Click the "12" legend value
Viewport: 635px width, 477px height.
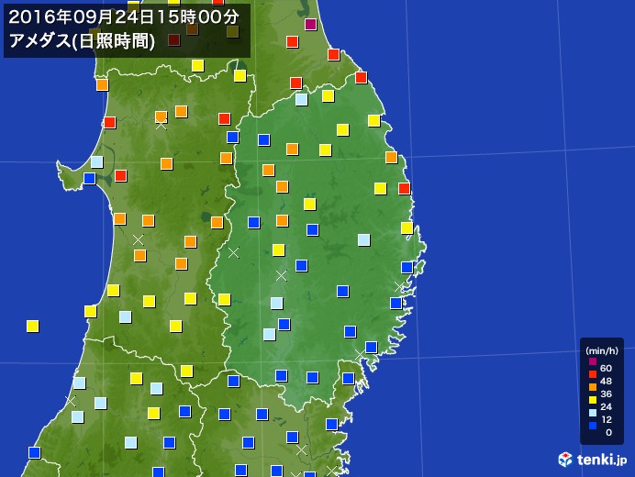pyautogui.click(x=606, y=419)
